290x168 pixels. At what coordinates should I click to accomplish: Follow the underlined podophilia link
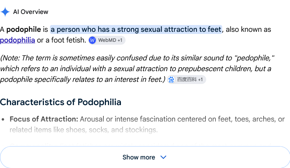click(x=17, y=40)
